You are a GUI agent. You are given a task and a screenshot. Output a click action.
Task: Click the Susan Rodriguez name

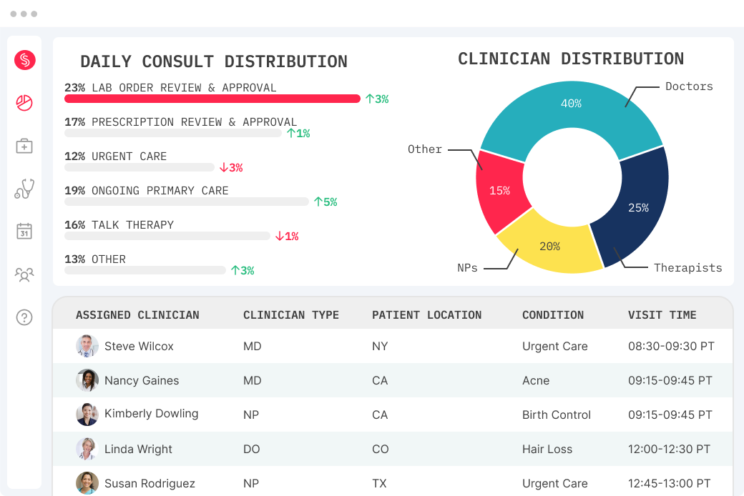click(150, 483)
